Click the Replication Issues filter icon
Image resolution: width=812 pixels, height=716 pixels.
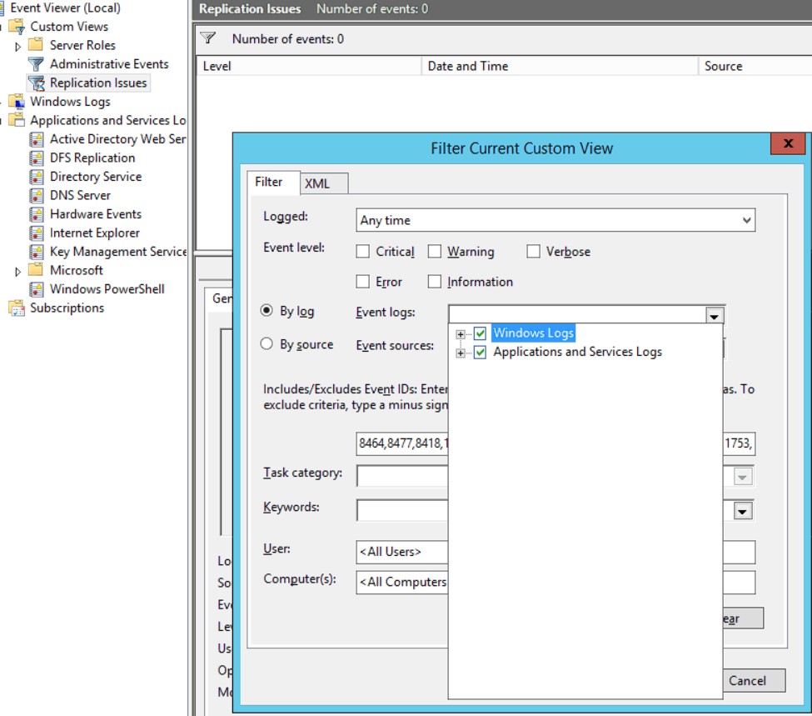tap(37, 83)
